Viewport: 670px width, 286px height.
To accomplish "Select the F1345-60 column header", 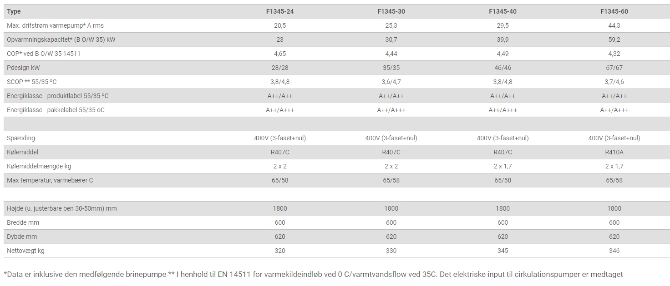I will pyautogui.click(x=614, y=11).
